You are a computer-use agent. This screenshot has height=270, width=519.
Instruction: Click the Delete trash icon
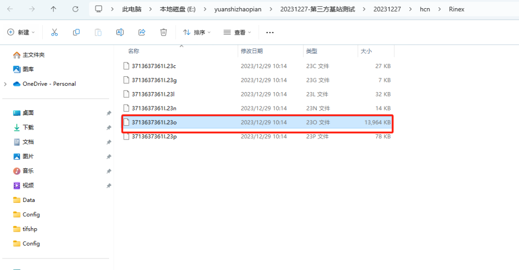tap(163, 32)
